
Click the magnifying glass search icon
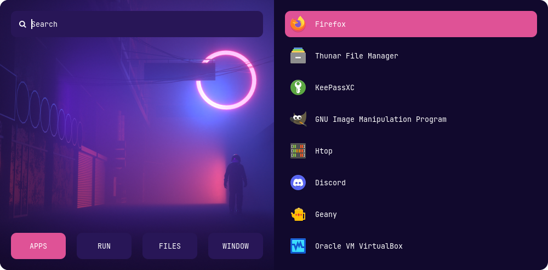click(22, 24)
